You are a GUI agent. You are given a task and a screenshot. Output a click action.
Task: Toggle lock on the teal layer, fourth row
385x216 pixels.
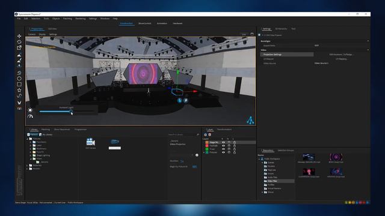tap(235, 152)
